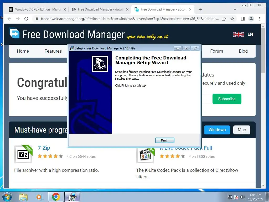Select the EN language label
Viewport: 269px width, 202px height.
point(250,34)
